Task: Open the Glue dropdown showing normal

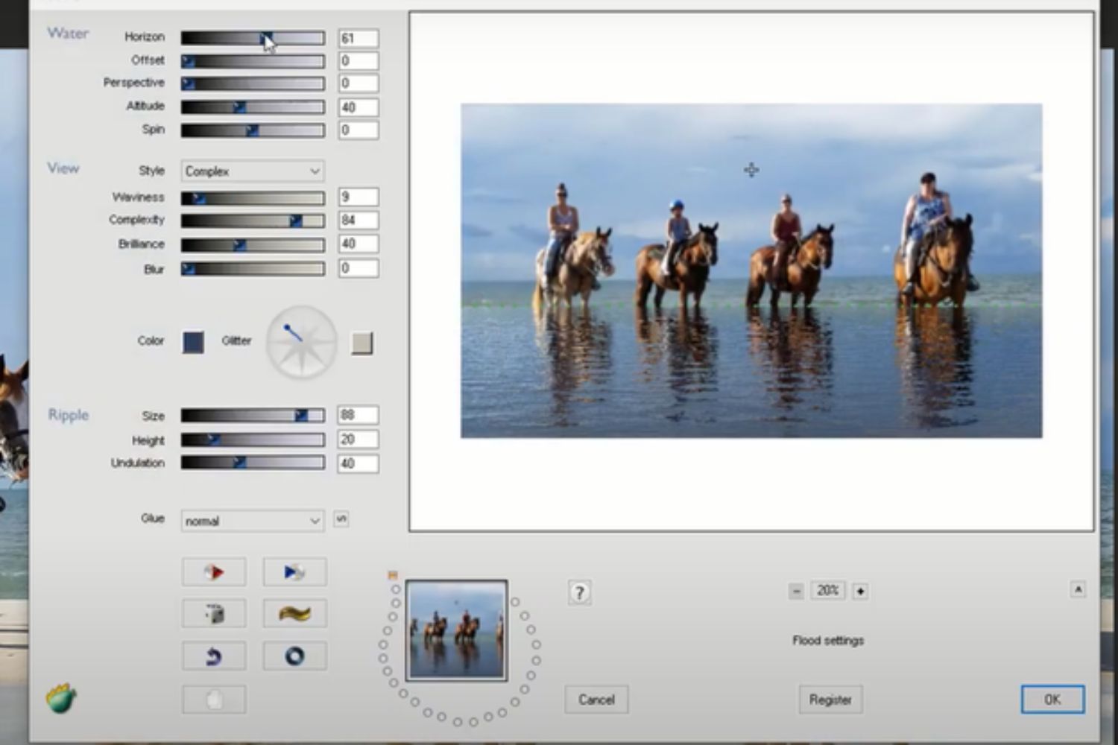Action: click(253, 521)
